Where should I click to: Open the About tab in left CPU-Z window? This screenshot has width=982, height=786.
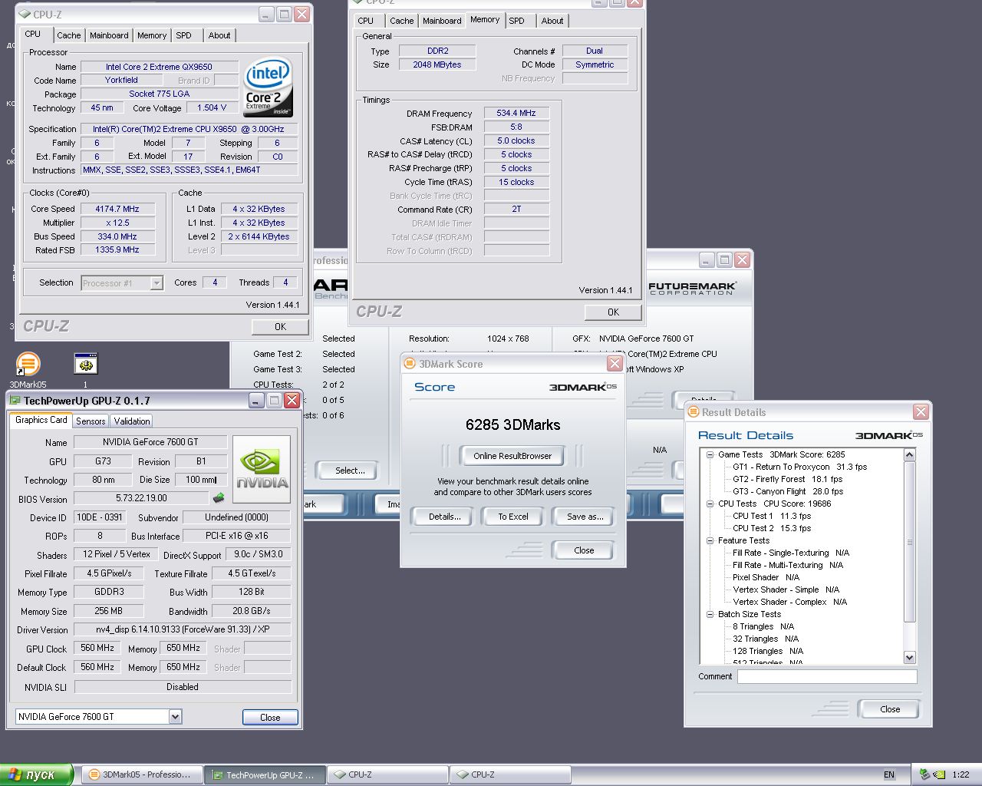click(x=219, y=35)
